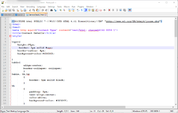Toggle word wrap toolbar button
Image resolution: width=178 pixels, height=113 pixels.
point(78,10)
